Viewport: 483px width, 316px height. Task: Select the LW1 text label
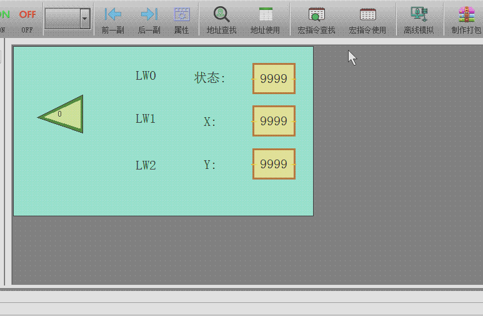(x=146, y=119)
